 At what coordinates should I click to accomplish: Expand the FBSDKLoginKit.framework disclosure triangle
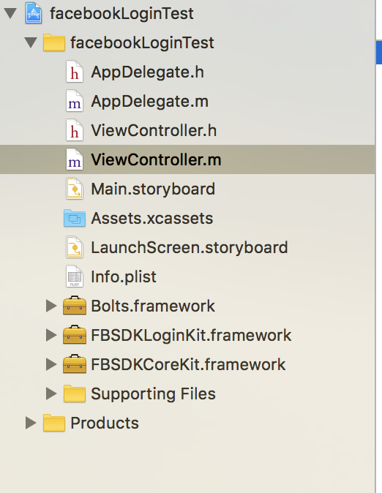pos(50,335)
